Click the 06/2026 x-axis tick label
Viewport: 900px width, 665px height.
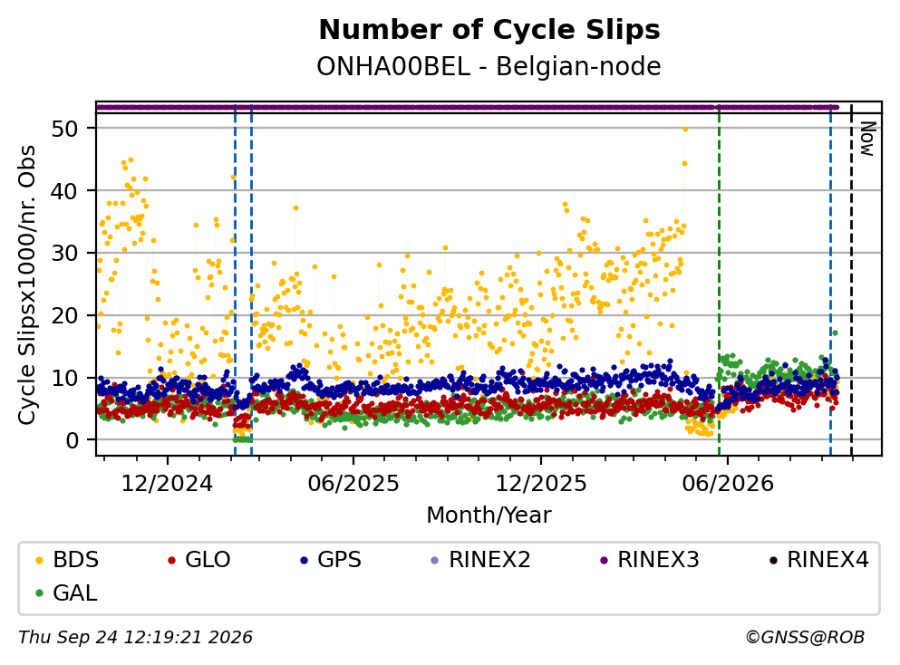(728, 484)
